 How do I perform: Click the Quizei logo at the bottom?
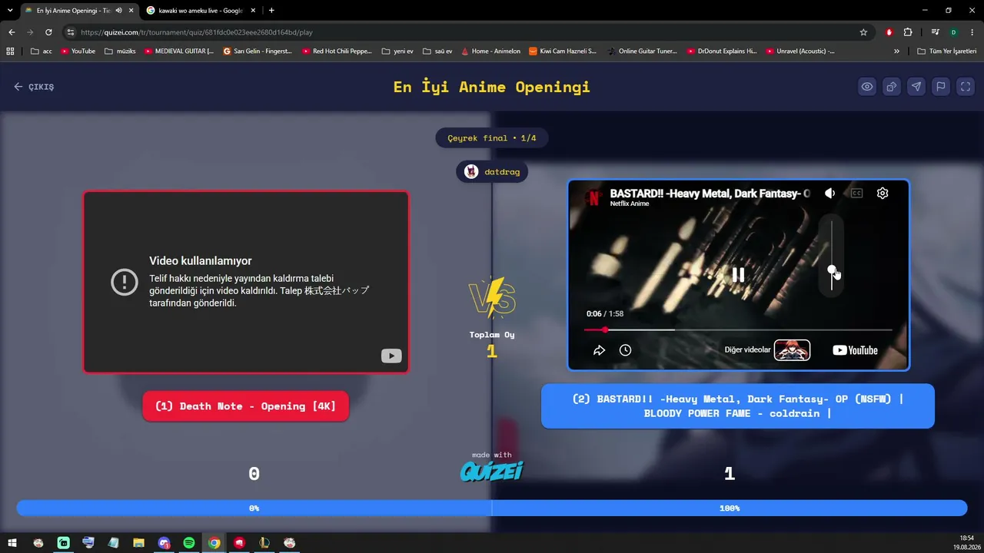[492, 470]
